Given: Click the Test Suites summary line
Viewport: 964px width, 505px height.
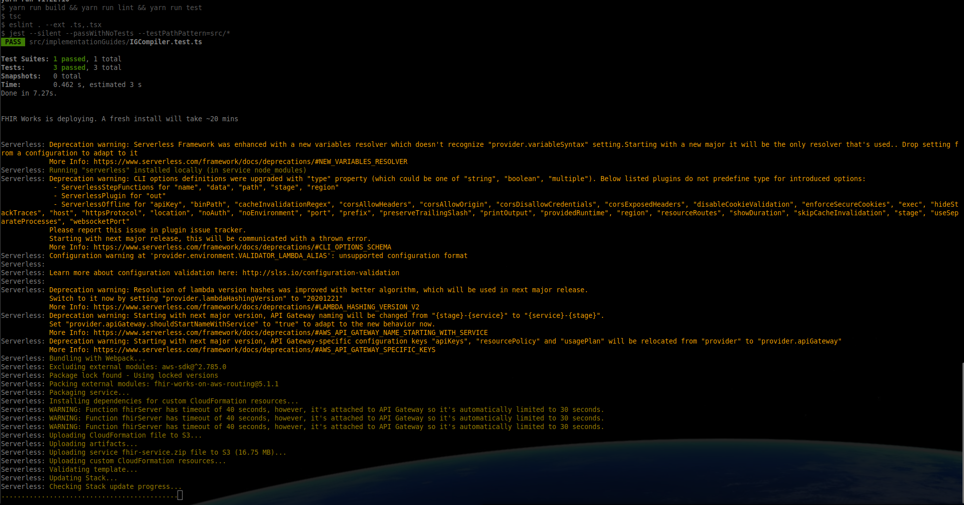Looking at the screenshot, I should tap(60, 59).
